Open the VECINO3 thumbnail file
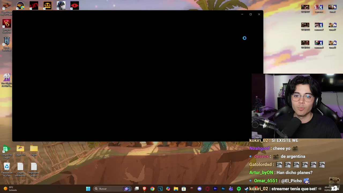 (x=305, y=27)
